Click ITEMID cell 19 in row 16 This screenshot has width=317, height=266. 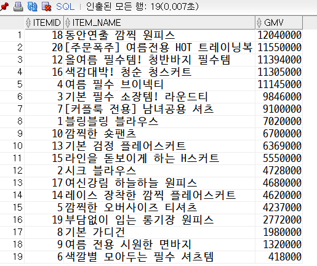pyautogui.click(x=44, y=220)
